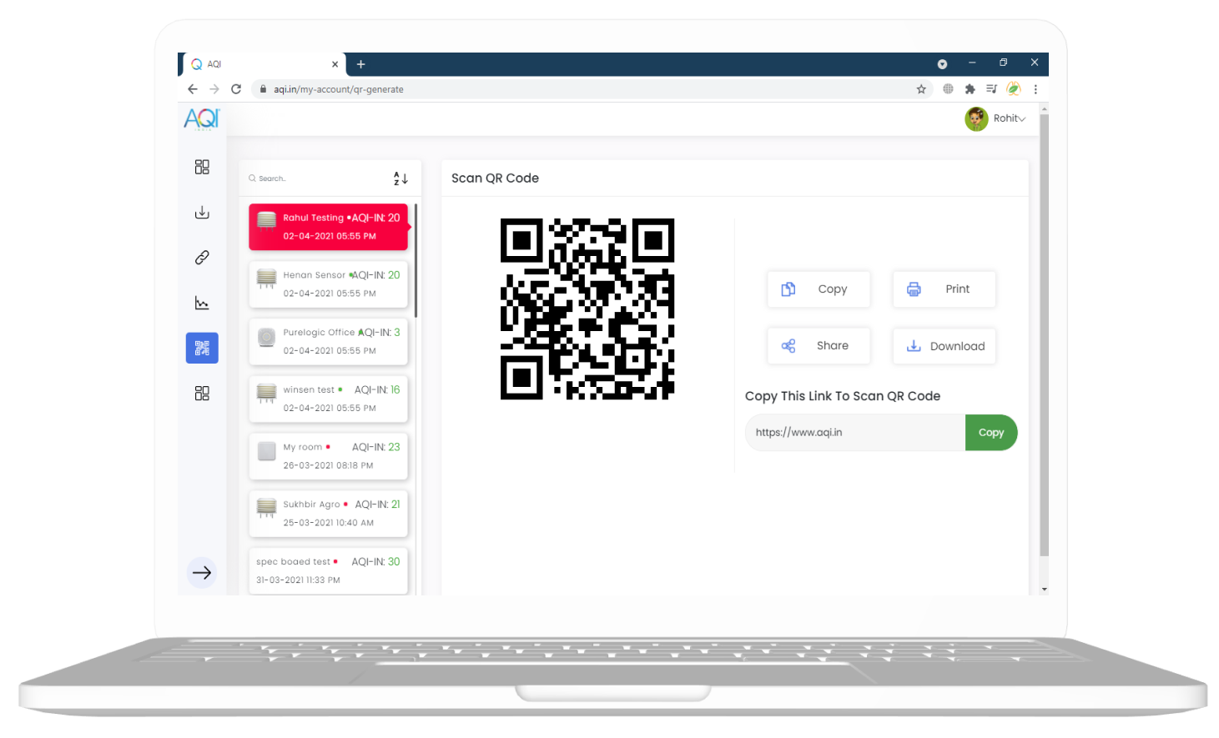Click the Download button
The height and width of the screenshot is (738, 1219).
tap(944, 346)
